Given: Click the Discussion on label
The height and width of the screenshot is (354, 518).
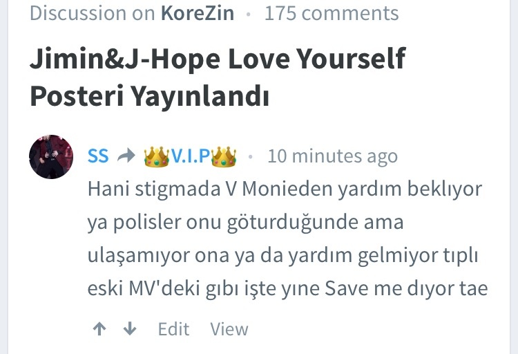Looking at the screenshot, I should point(93,13).
